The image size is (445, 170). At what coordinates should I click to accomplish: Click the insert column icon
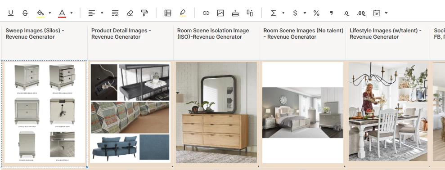pos(250,13)
